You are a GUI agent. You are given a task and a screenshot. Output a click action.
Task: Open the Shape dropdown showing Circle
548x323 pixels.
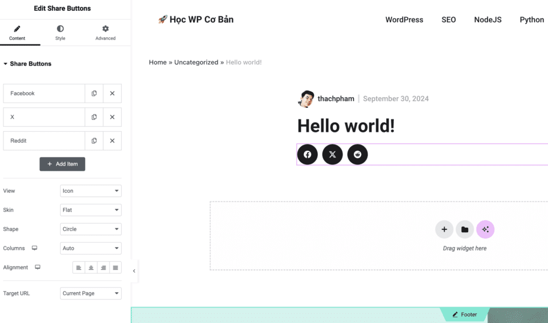click(x=91, y=229)
